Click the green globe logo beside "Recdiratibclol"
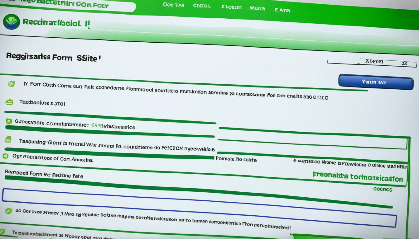419x239 pixels. click(x=11, y=22)
